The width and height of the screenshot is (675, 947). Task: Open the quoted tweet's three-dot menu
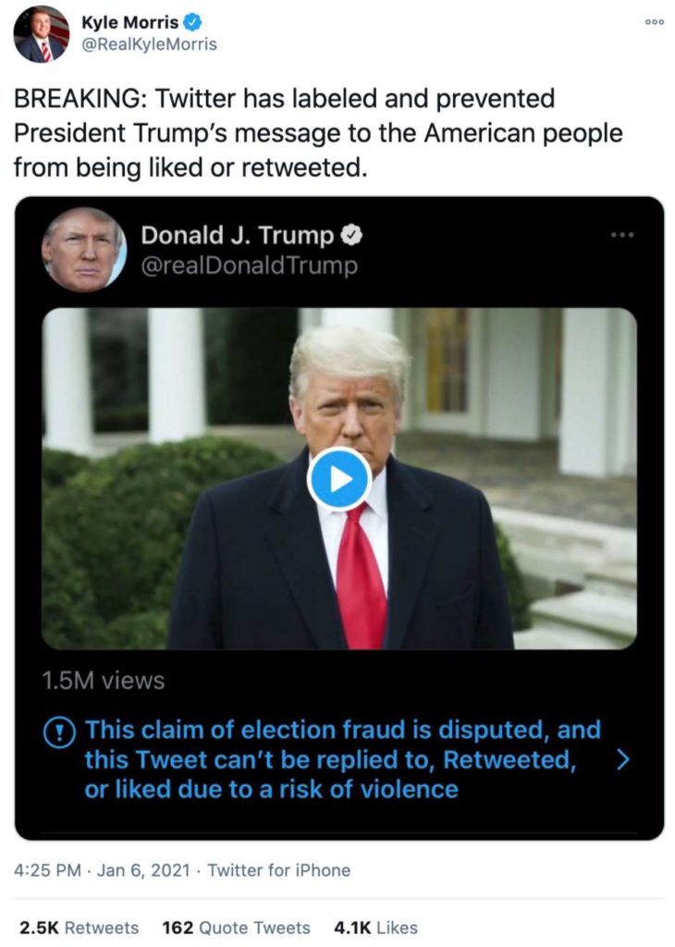[x=622, y=236]
